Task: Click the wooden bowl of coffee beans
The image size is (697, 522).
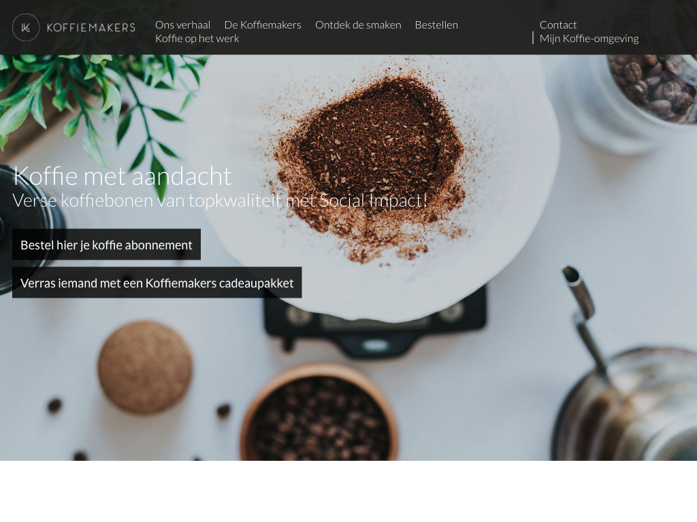Action: click(319, 413)
